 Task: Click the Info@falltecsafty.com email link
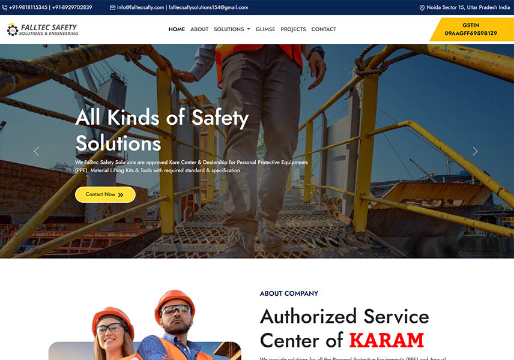pos(141,7)
